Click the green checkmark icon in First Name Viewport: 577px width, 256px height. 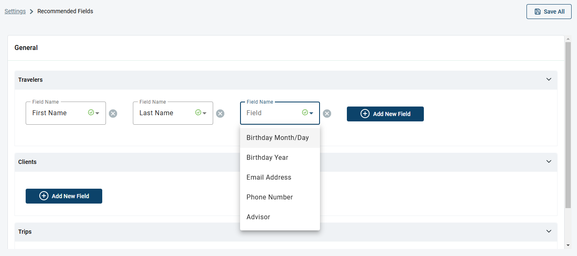pos(91,112)
